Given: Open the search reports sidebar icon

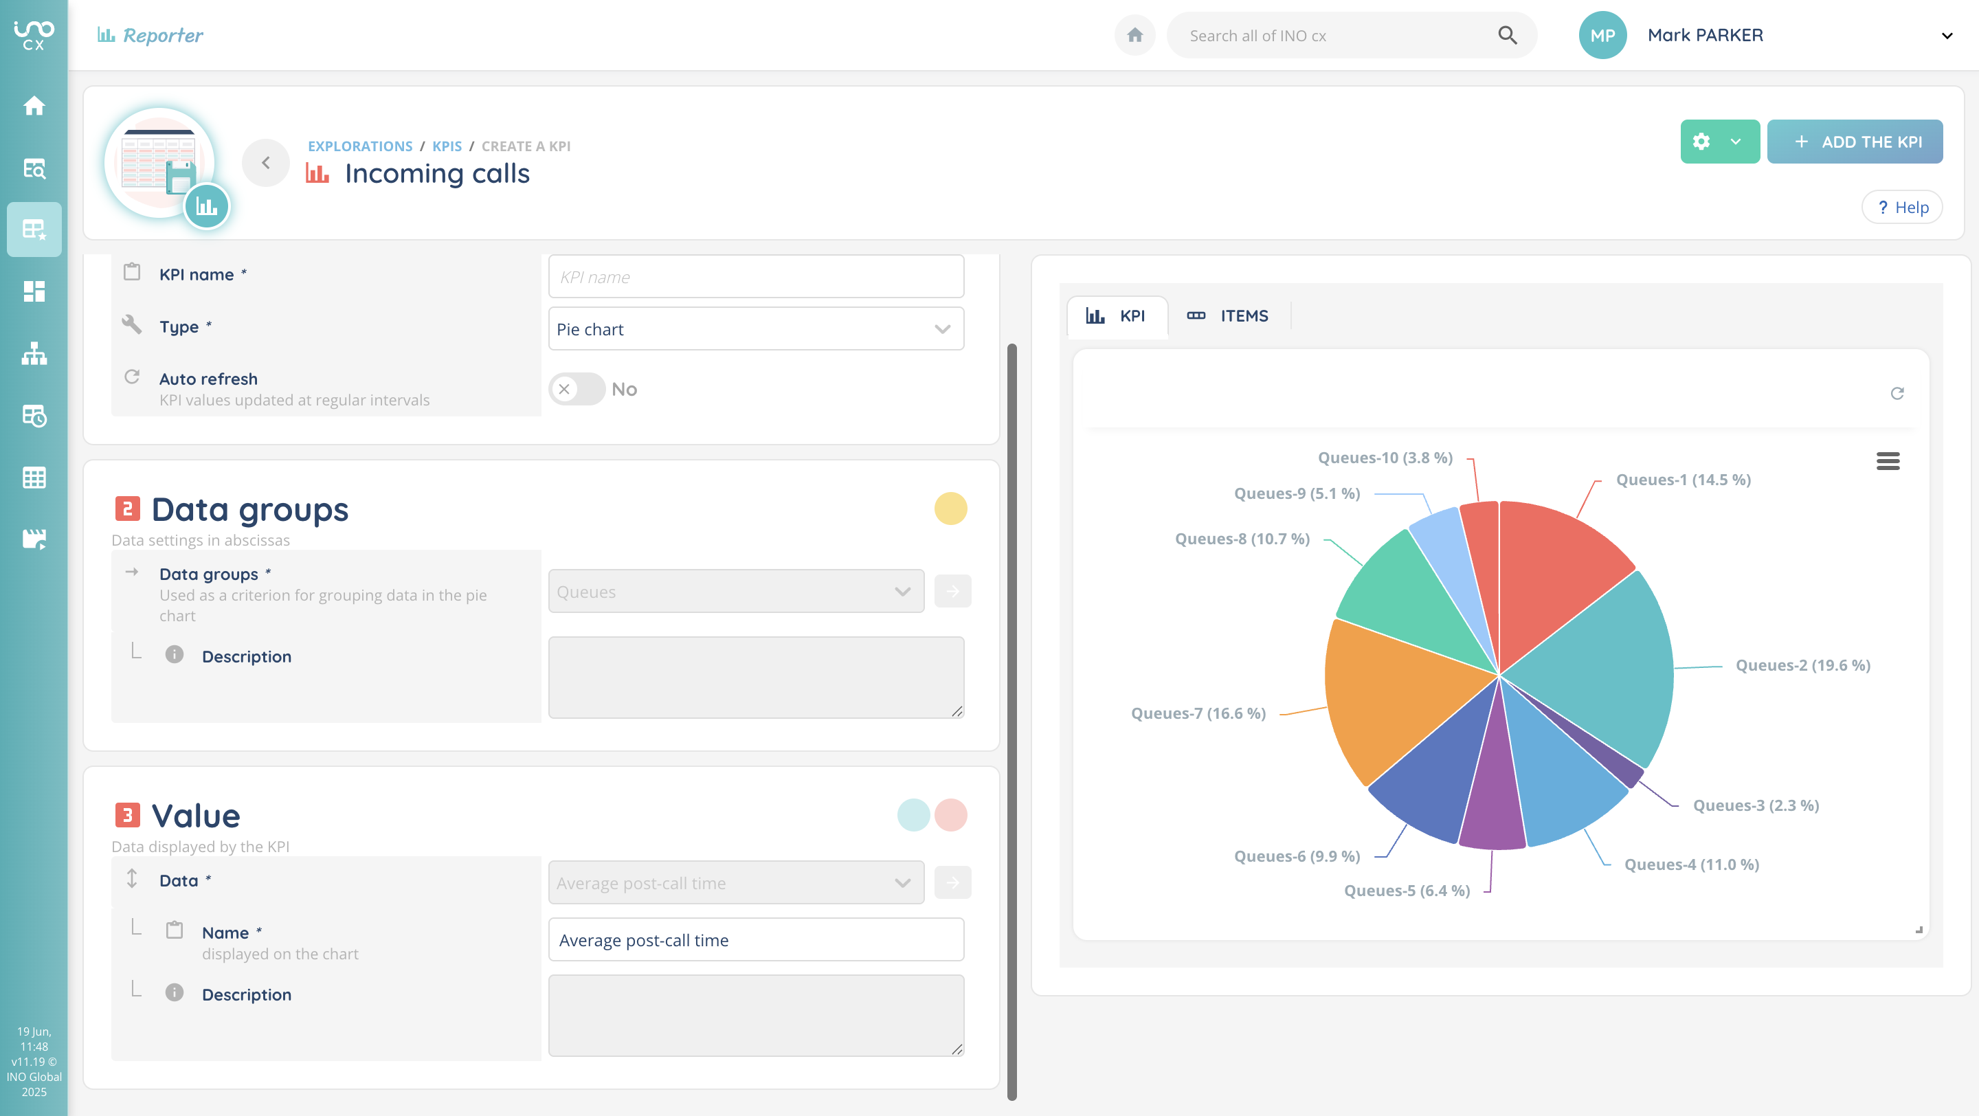Looking at the screenshot, I should [x=34, y=168].
